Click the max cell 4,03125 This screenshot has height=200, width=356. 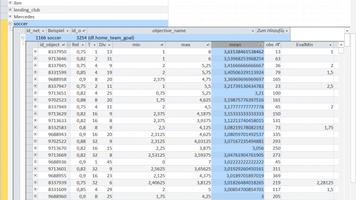click(x=189, y=141)
